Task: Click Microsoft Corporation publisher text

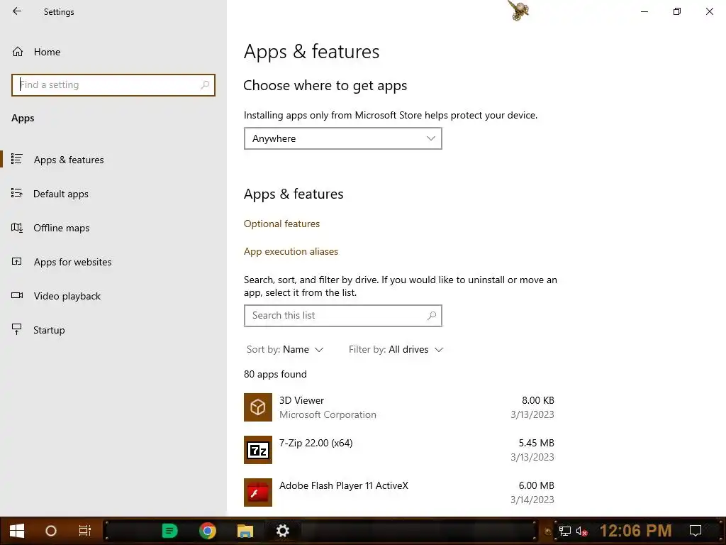Action: (x=328, y=414)
